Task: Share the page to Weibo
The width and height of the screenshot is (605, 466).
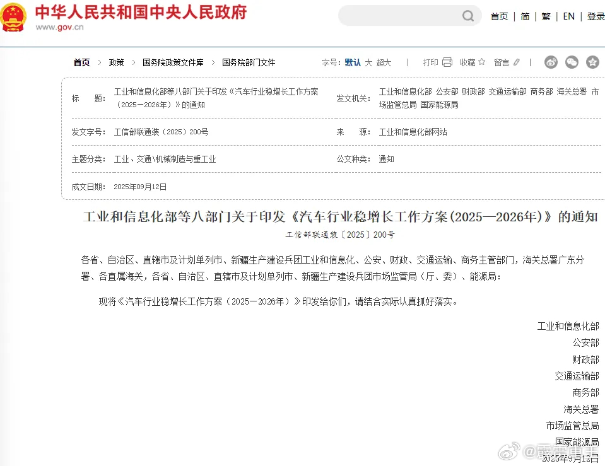Action: 551,62
